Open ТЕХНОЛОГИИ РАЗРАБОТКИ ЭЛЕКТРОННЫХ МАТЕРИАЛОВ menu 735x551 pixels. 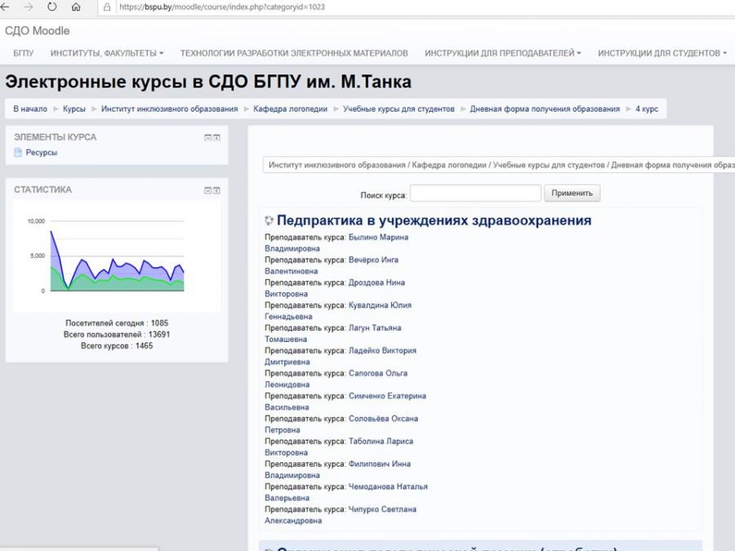click(x=294, y=53)
